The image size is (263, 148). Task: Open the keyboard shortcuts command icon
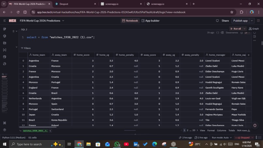[x=5, y=123]
